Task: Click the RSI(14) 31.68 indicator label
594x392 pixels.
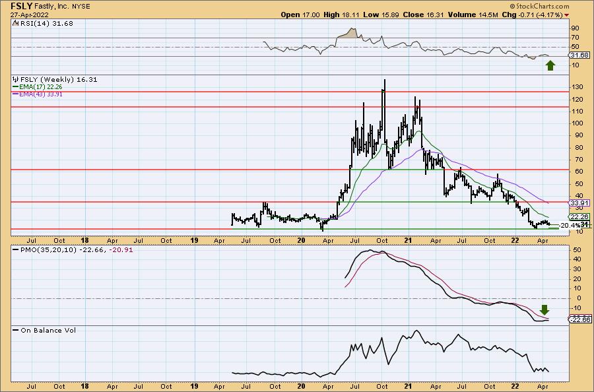Action: (46, 24)
